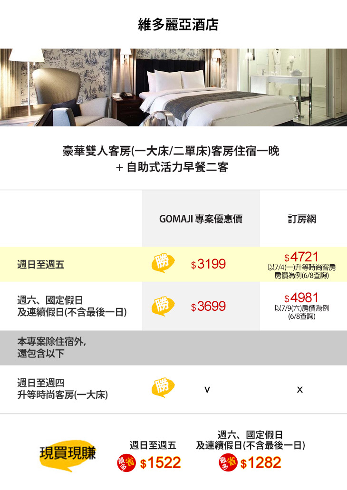Select the 訂房網 column header

coord(302,219)
